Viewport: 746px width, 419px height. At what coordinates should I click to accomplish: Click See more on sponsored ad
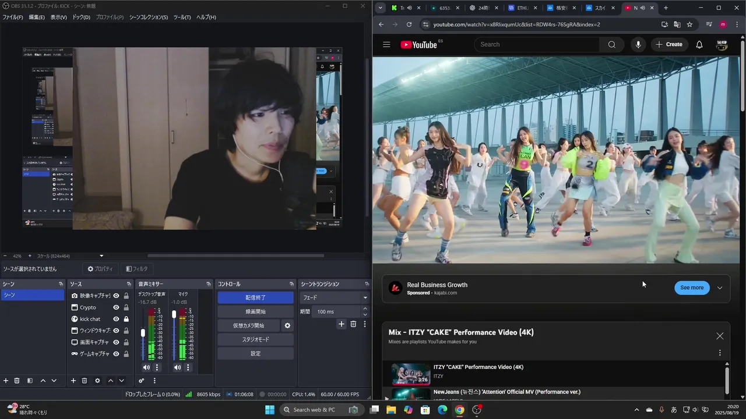(692, 287)
